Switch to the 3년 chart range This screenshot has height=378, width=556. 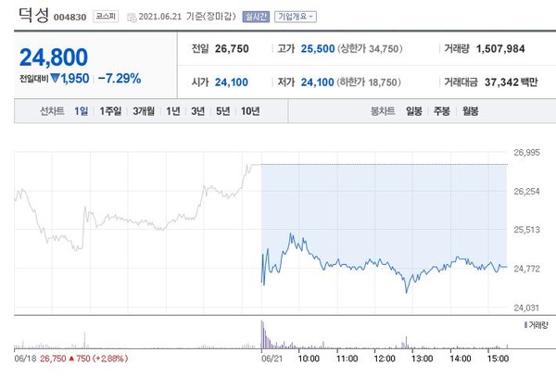[x=197, y=111]
